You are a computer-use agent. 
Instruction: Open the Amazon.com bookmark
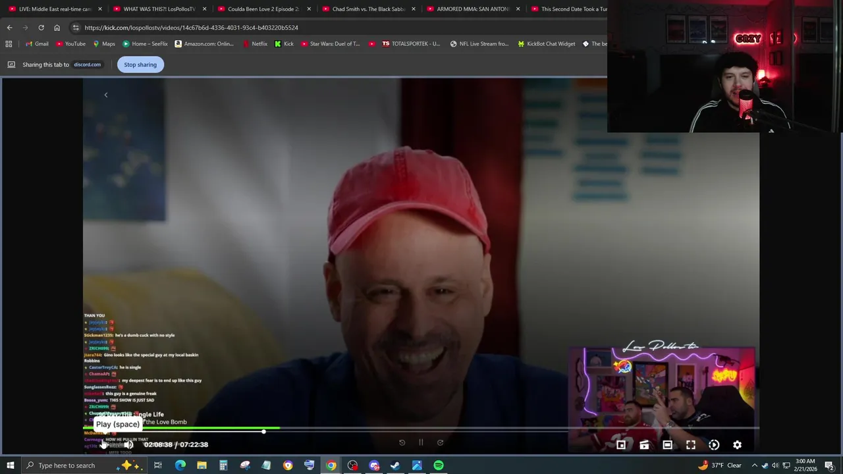tap(204, 44)
